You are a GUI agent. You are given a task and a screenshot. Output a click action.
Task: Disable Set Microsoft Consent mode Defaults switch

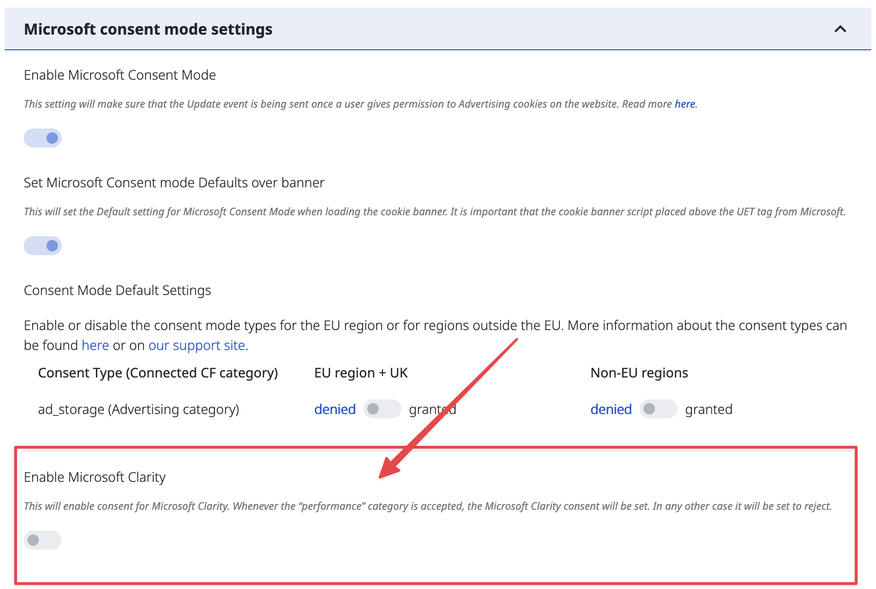(x=43, y=246)
